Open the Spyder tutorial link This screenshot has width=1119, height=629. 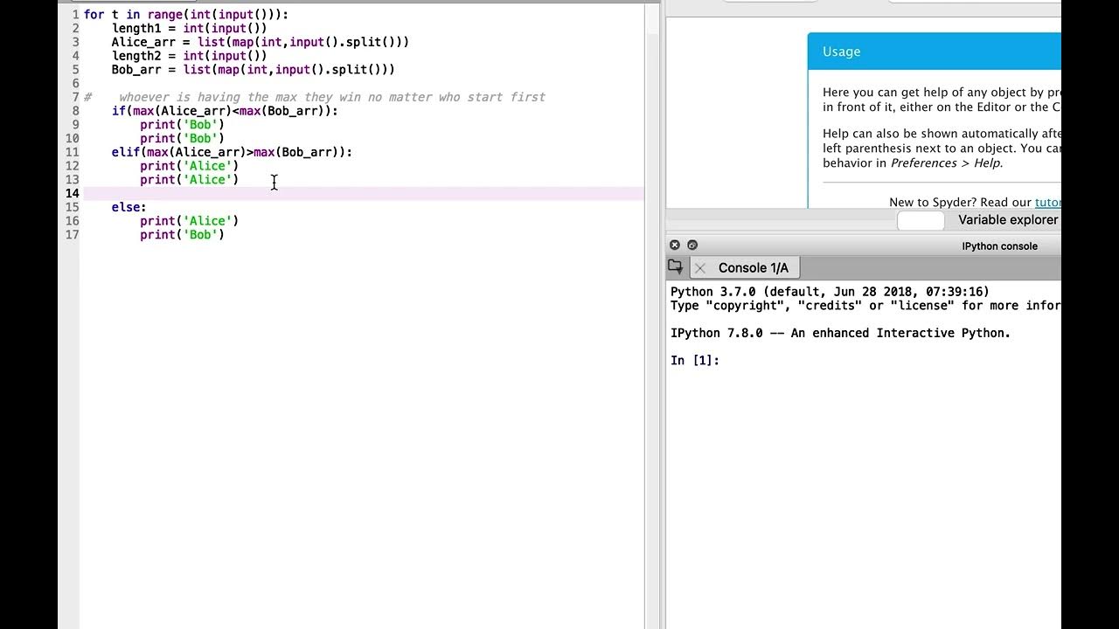tap(1047, 202)
